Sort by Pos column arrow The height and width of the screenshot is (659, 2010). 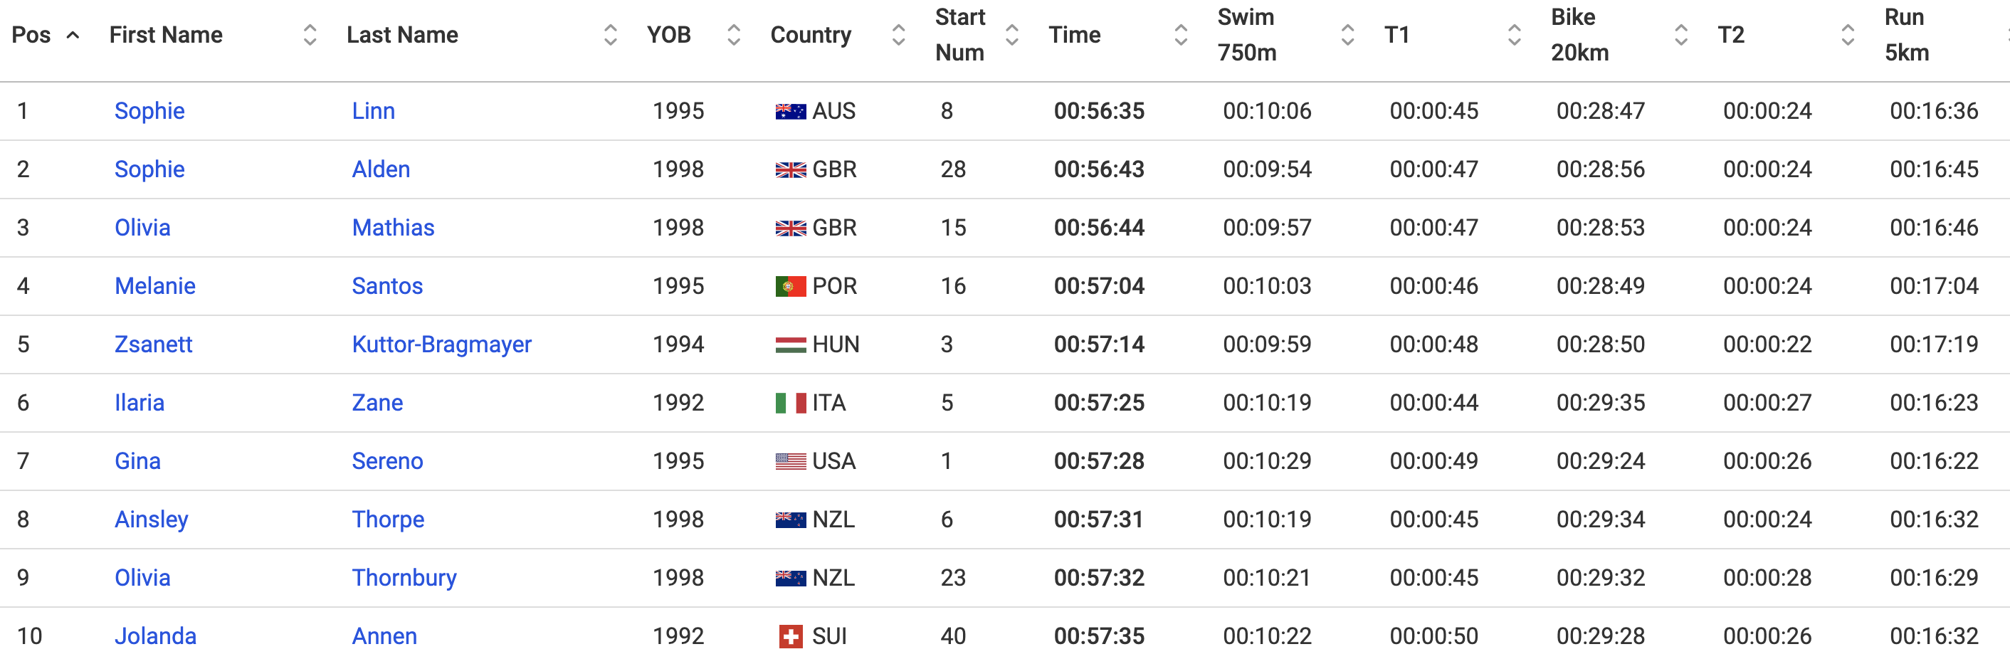tap(73, 35)
